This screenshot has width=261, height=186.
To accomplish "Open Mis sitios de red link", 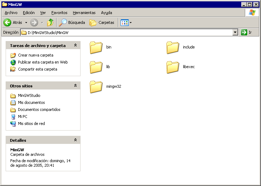I will [31, 124].
